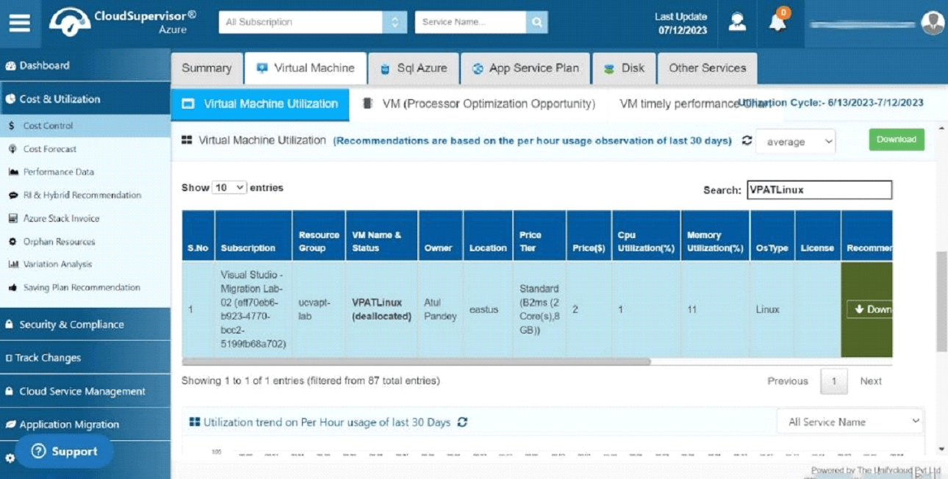The image size is (948, 479).
Task: Open the Disk tab
Action: tap(624, 68)
